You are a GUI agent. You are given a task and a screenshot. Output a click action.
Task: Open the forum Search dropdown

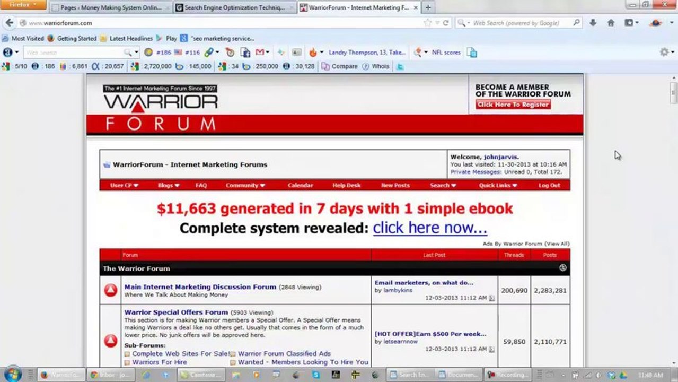(443, 185)
